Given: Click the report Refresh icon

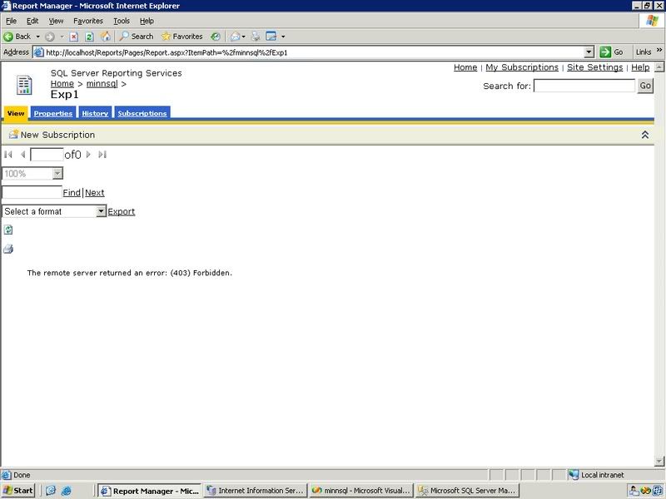Looking at the screenshot, I should pyautogui.click(x=8, y=230).
